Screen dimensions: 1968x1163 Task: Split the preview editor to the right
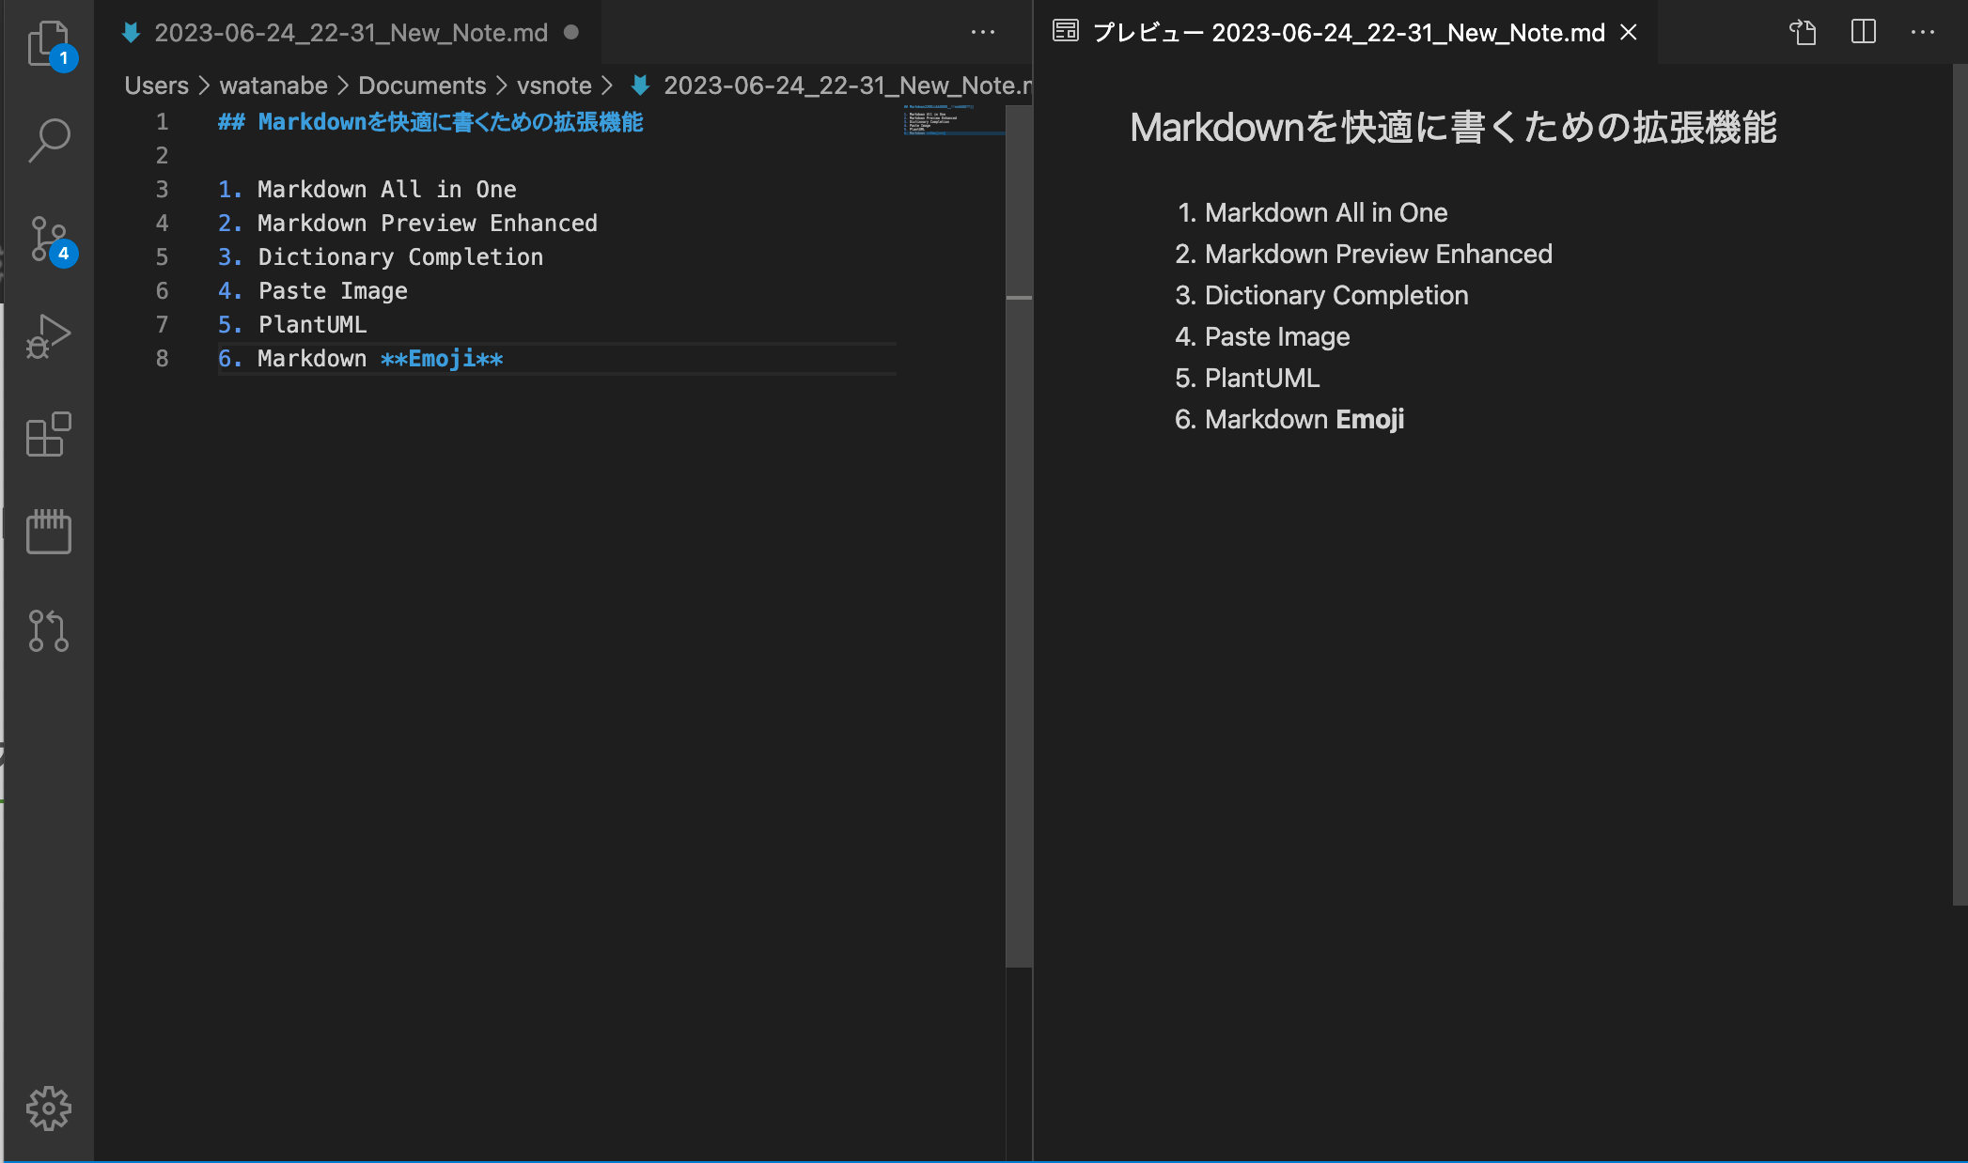(1864, 32)
